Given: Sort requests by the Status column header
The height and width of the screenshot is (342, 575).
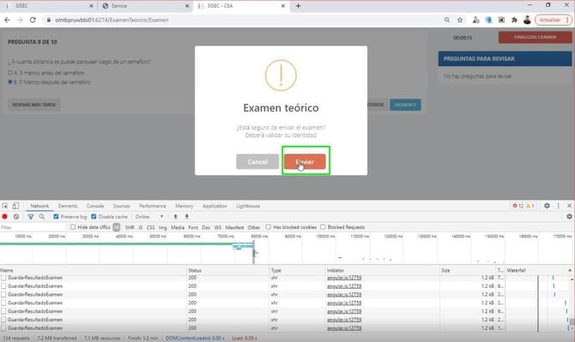Looking at the screenshot, I should click(227, 270).
